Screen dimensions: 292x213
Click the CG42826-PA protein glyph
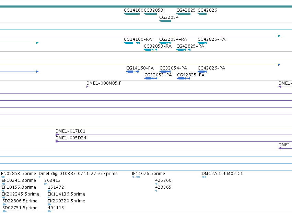pyautogui.click(x=202, y=72)
